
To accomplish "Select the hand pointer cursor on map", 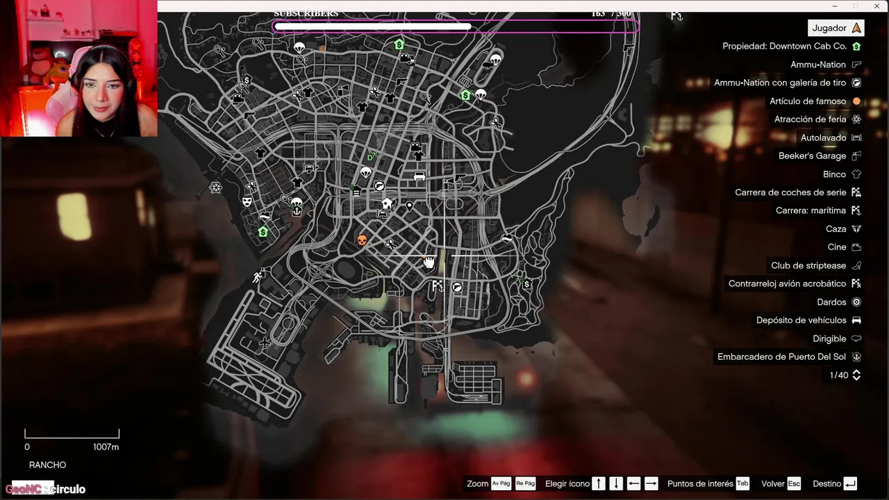I will tap(429, 262).
